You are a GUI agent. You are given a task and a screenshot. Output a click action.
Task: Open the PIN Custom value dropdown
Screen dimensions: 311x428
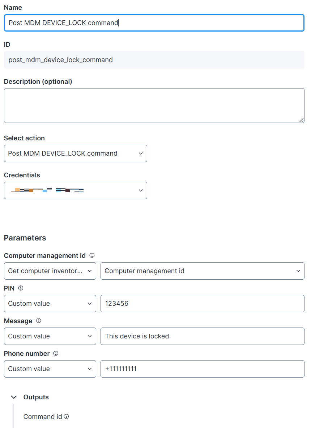[x=50, y=304]
